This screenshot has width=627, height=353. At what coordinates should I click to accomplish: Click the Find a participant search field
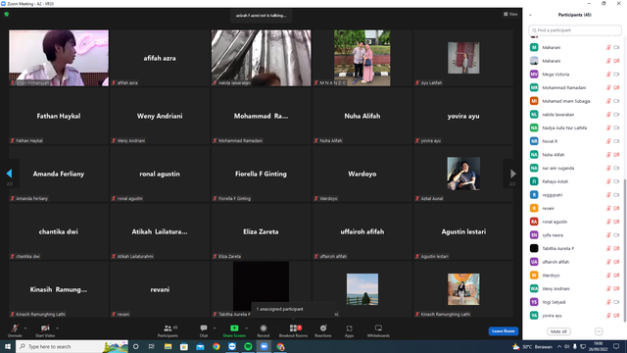point(575,30)
